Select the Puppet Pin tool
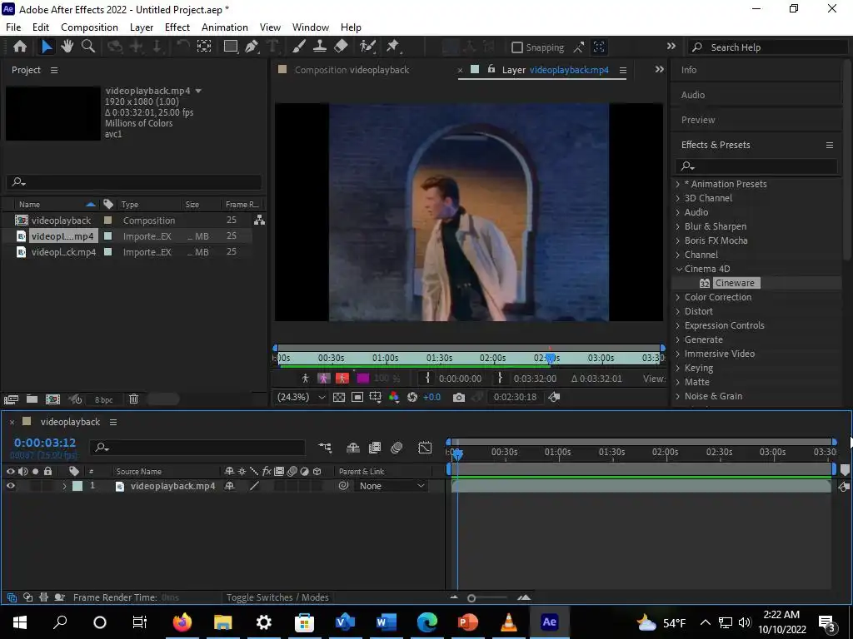Screen dimensions: 853x639 tap(393, 47)
